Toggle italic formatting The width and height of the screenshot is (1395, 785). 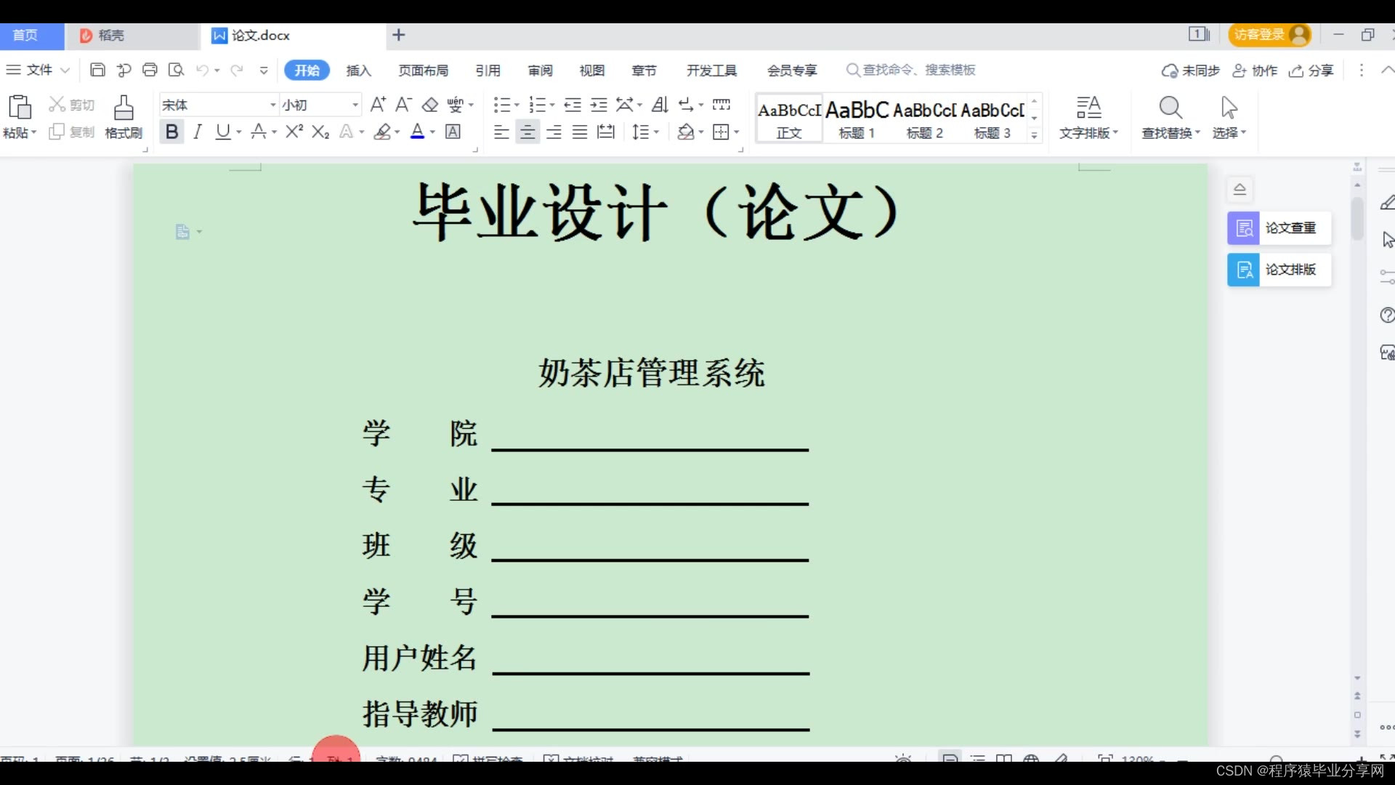pyautogui.click(x=197, y=132)
